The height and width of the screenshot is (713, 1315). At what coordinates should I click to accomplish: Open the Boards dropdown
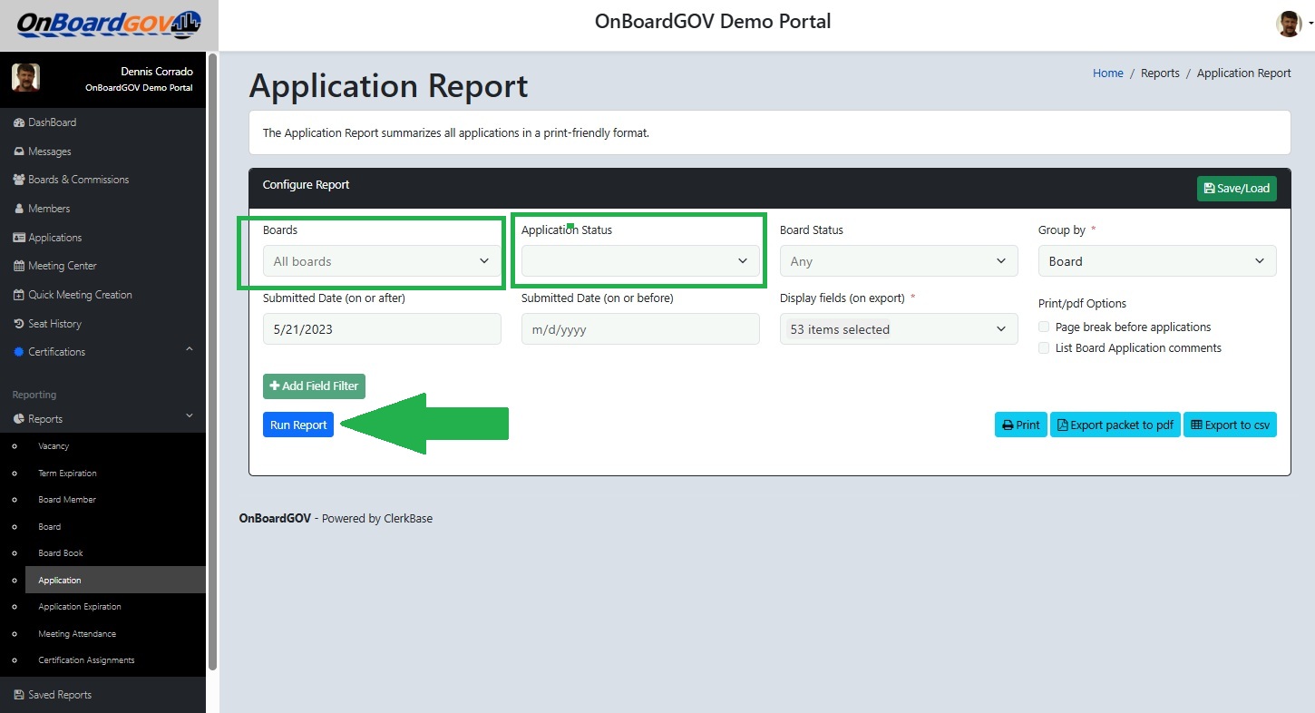pos(382,261)
